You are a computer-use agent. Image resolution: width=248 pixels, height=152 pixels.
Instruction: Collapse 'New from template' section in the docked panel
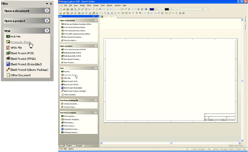tap(96, 113)
